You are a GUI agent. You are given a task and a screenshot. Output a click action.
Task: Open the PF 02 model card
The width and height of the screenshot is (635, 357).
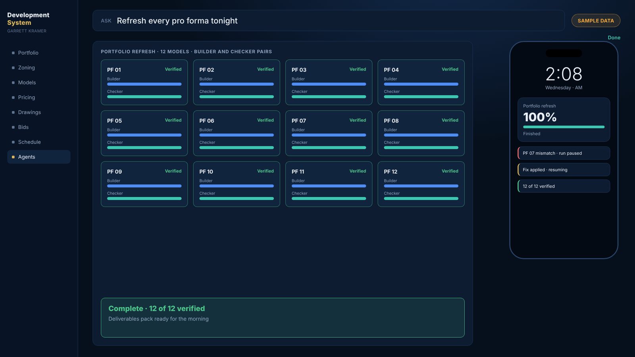point(237,83)
